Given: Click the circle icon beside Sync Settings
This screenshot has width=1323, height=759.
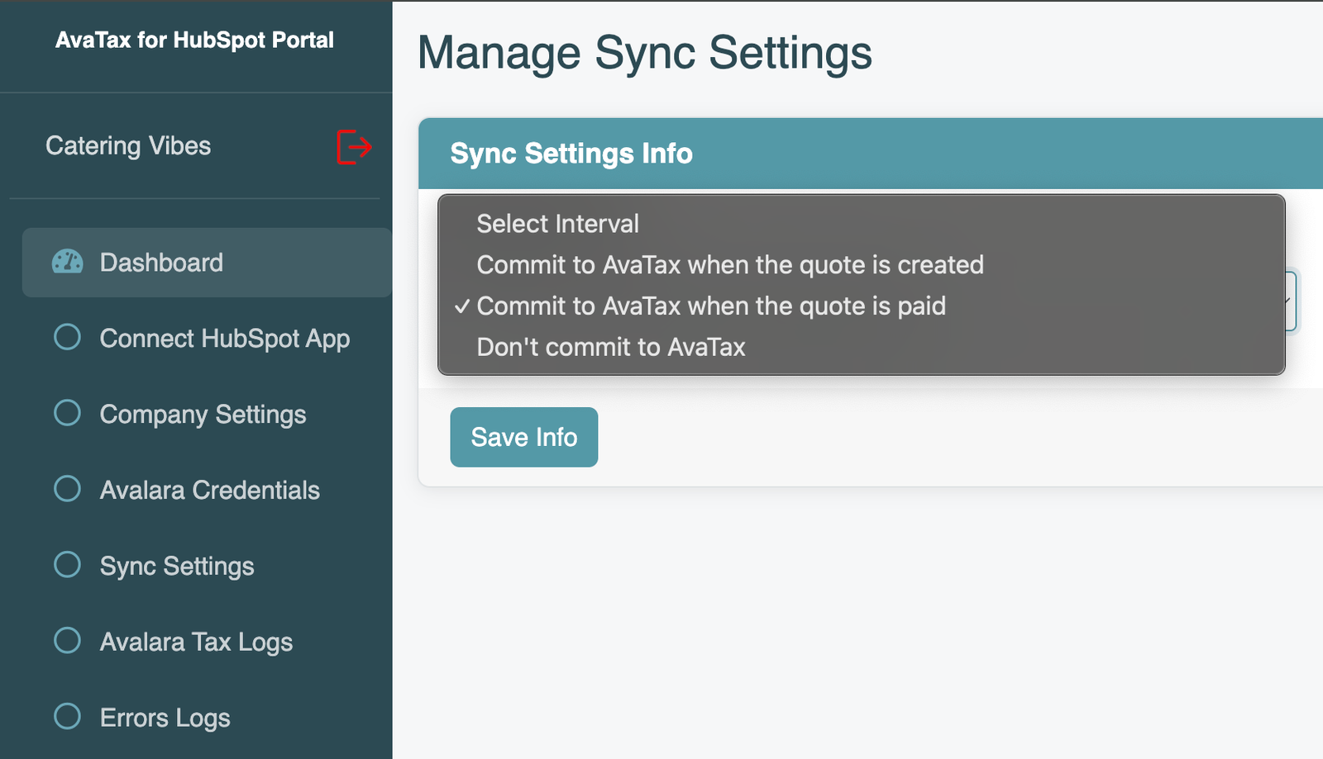Looking at the screenshot, I should pyautogui.click(x=67, y=565).
